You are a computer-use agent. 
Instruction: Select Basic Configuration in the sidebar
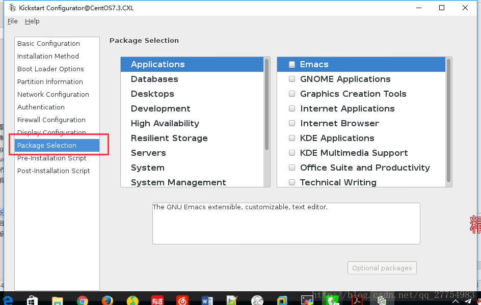48,44
